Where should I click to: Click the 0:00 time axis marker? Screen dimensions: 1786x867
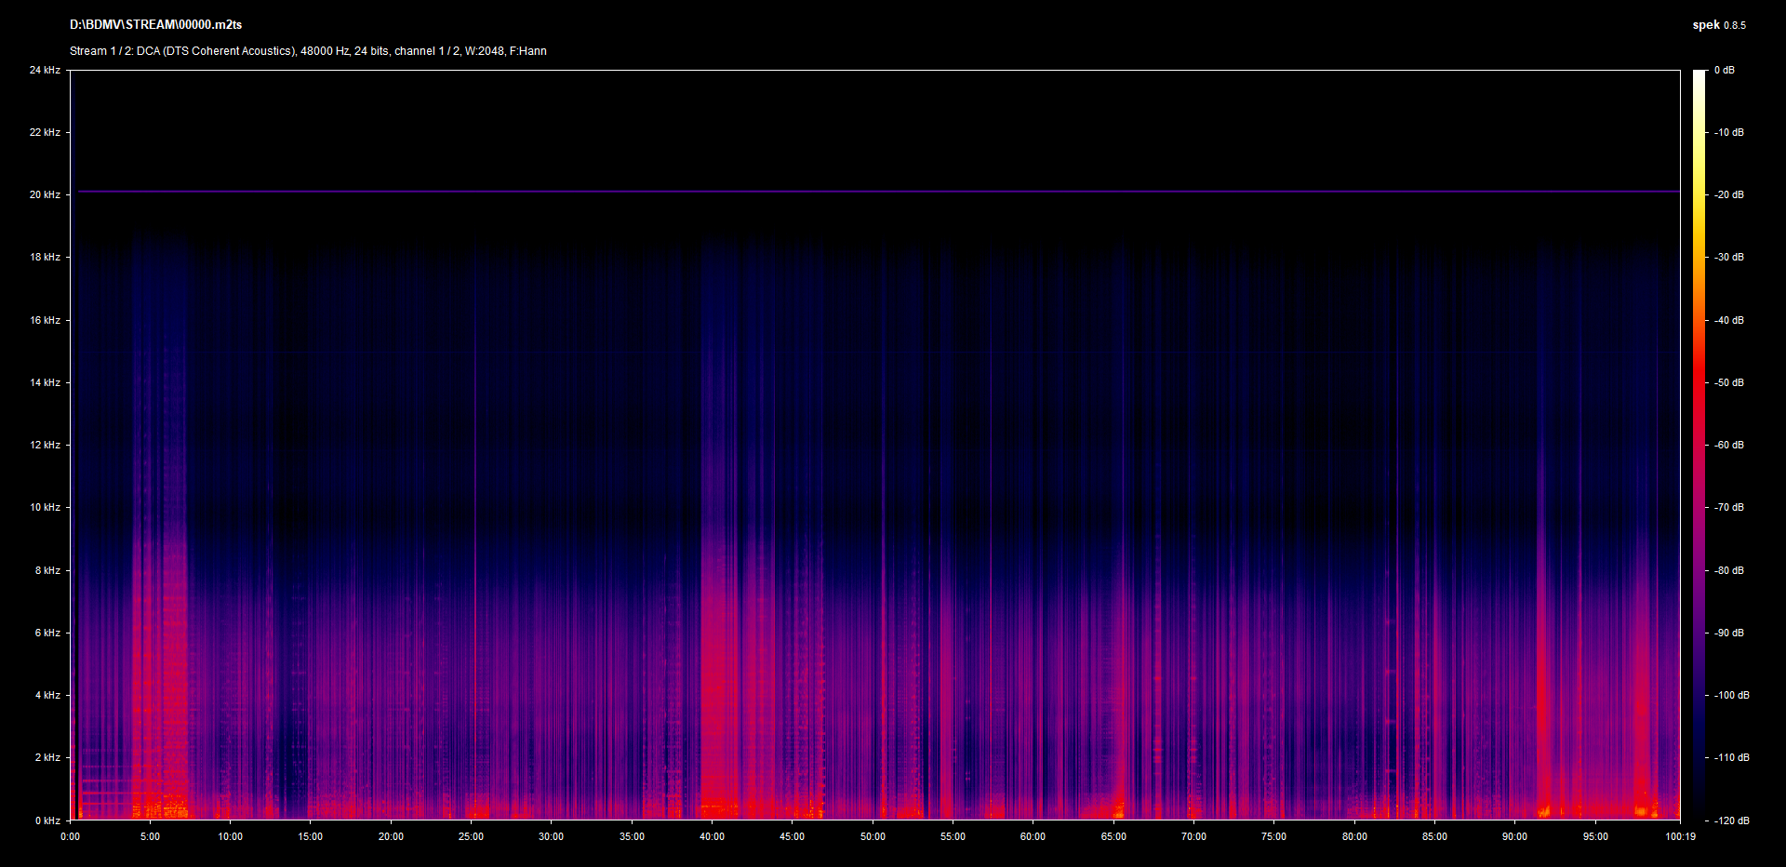point(70,836)
